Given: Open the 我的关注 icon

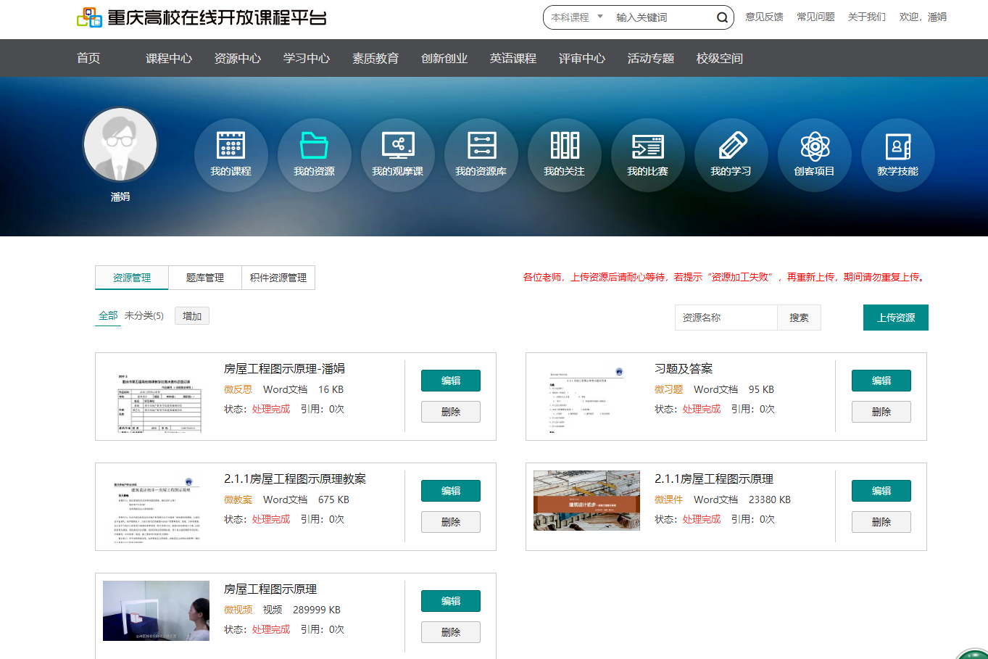Looking at the screenshot, I should pos(564,146).
